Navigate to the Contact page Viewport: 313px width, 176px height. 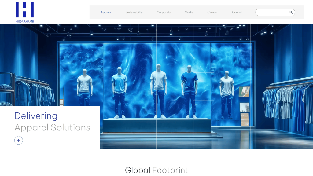pyautogui.click(x=237, y=12)
